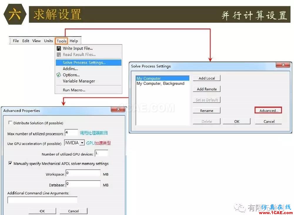Image resolution: width=294 pixels, height=215 pixels.
Task: Close the Advanced Properties window
Action: click(x=118, y=109)
